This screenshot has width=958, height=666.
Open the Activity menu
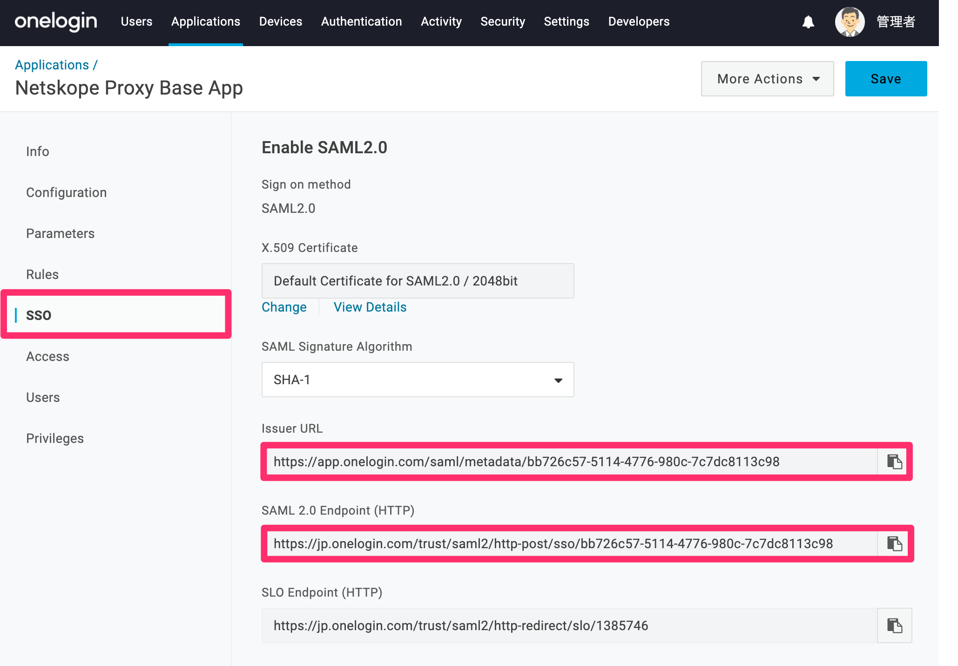[x=441, y=21]
